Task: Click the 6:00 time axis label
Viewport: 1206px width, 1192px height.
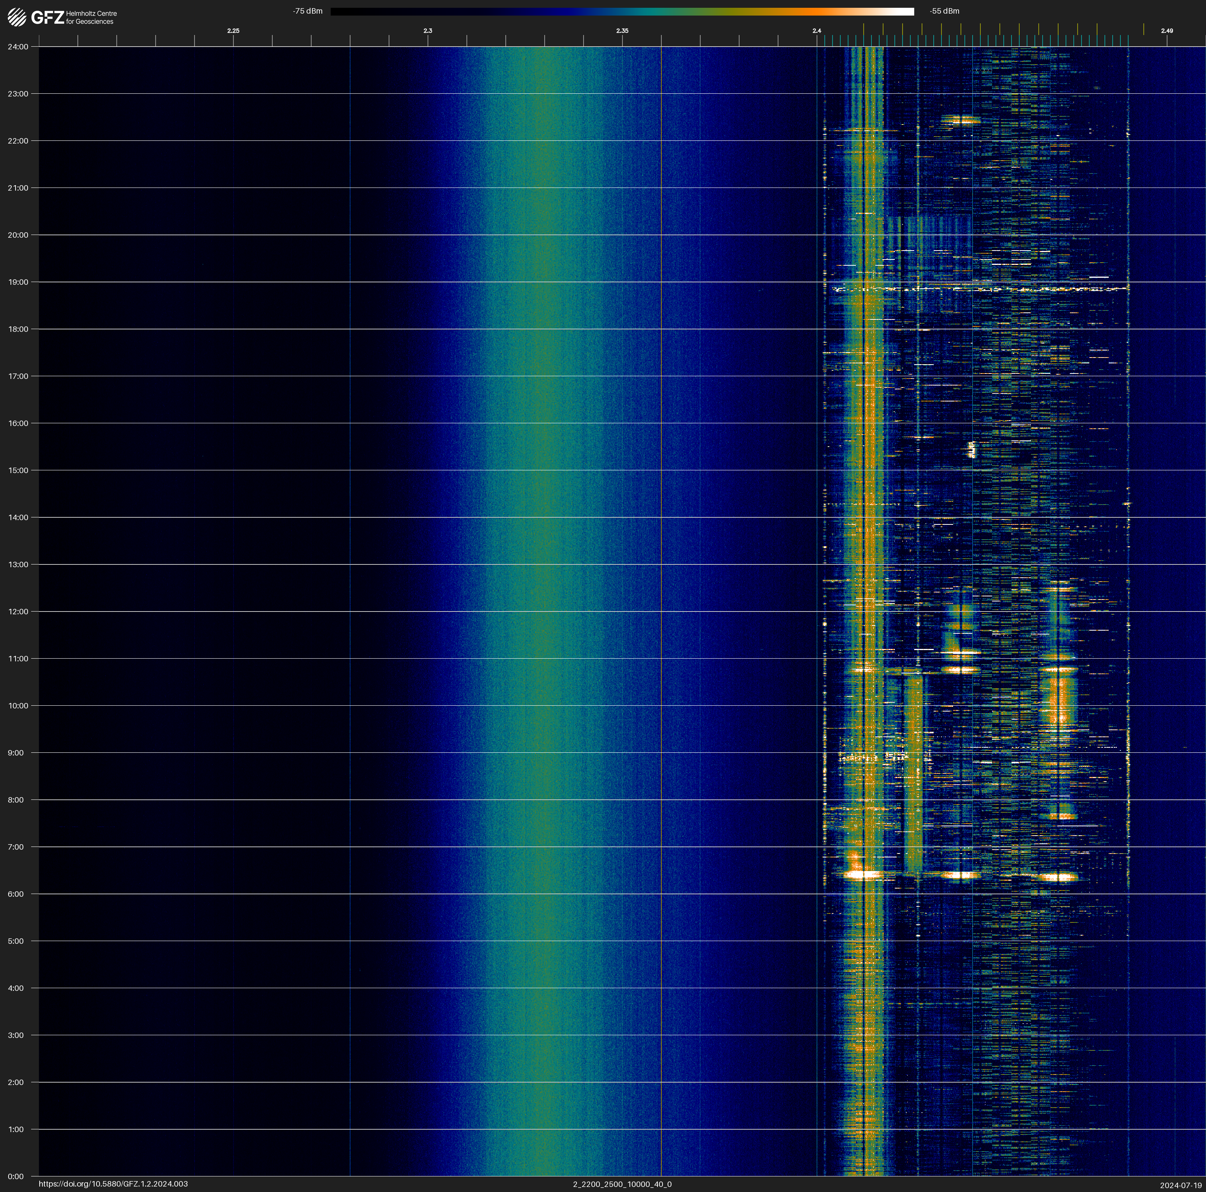Action: pyautogui.click(x=16, y=894)
